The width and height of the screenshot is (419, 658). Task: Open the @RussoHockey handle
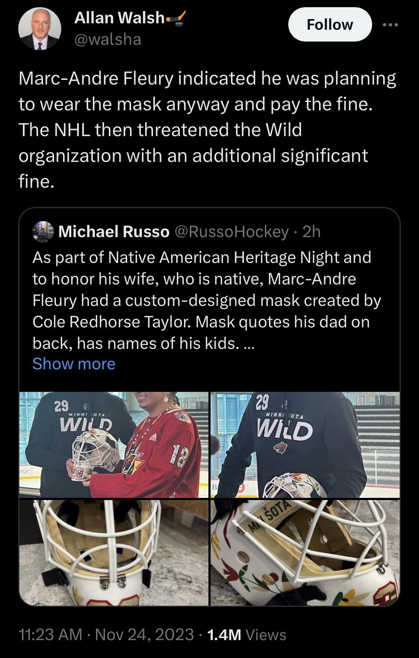[x=231, y=232]
